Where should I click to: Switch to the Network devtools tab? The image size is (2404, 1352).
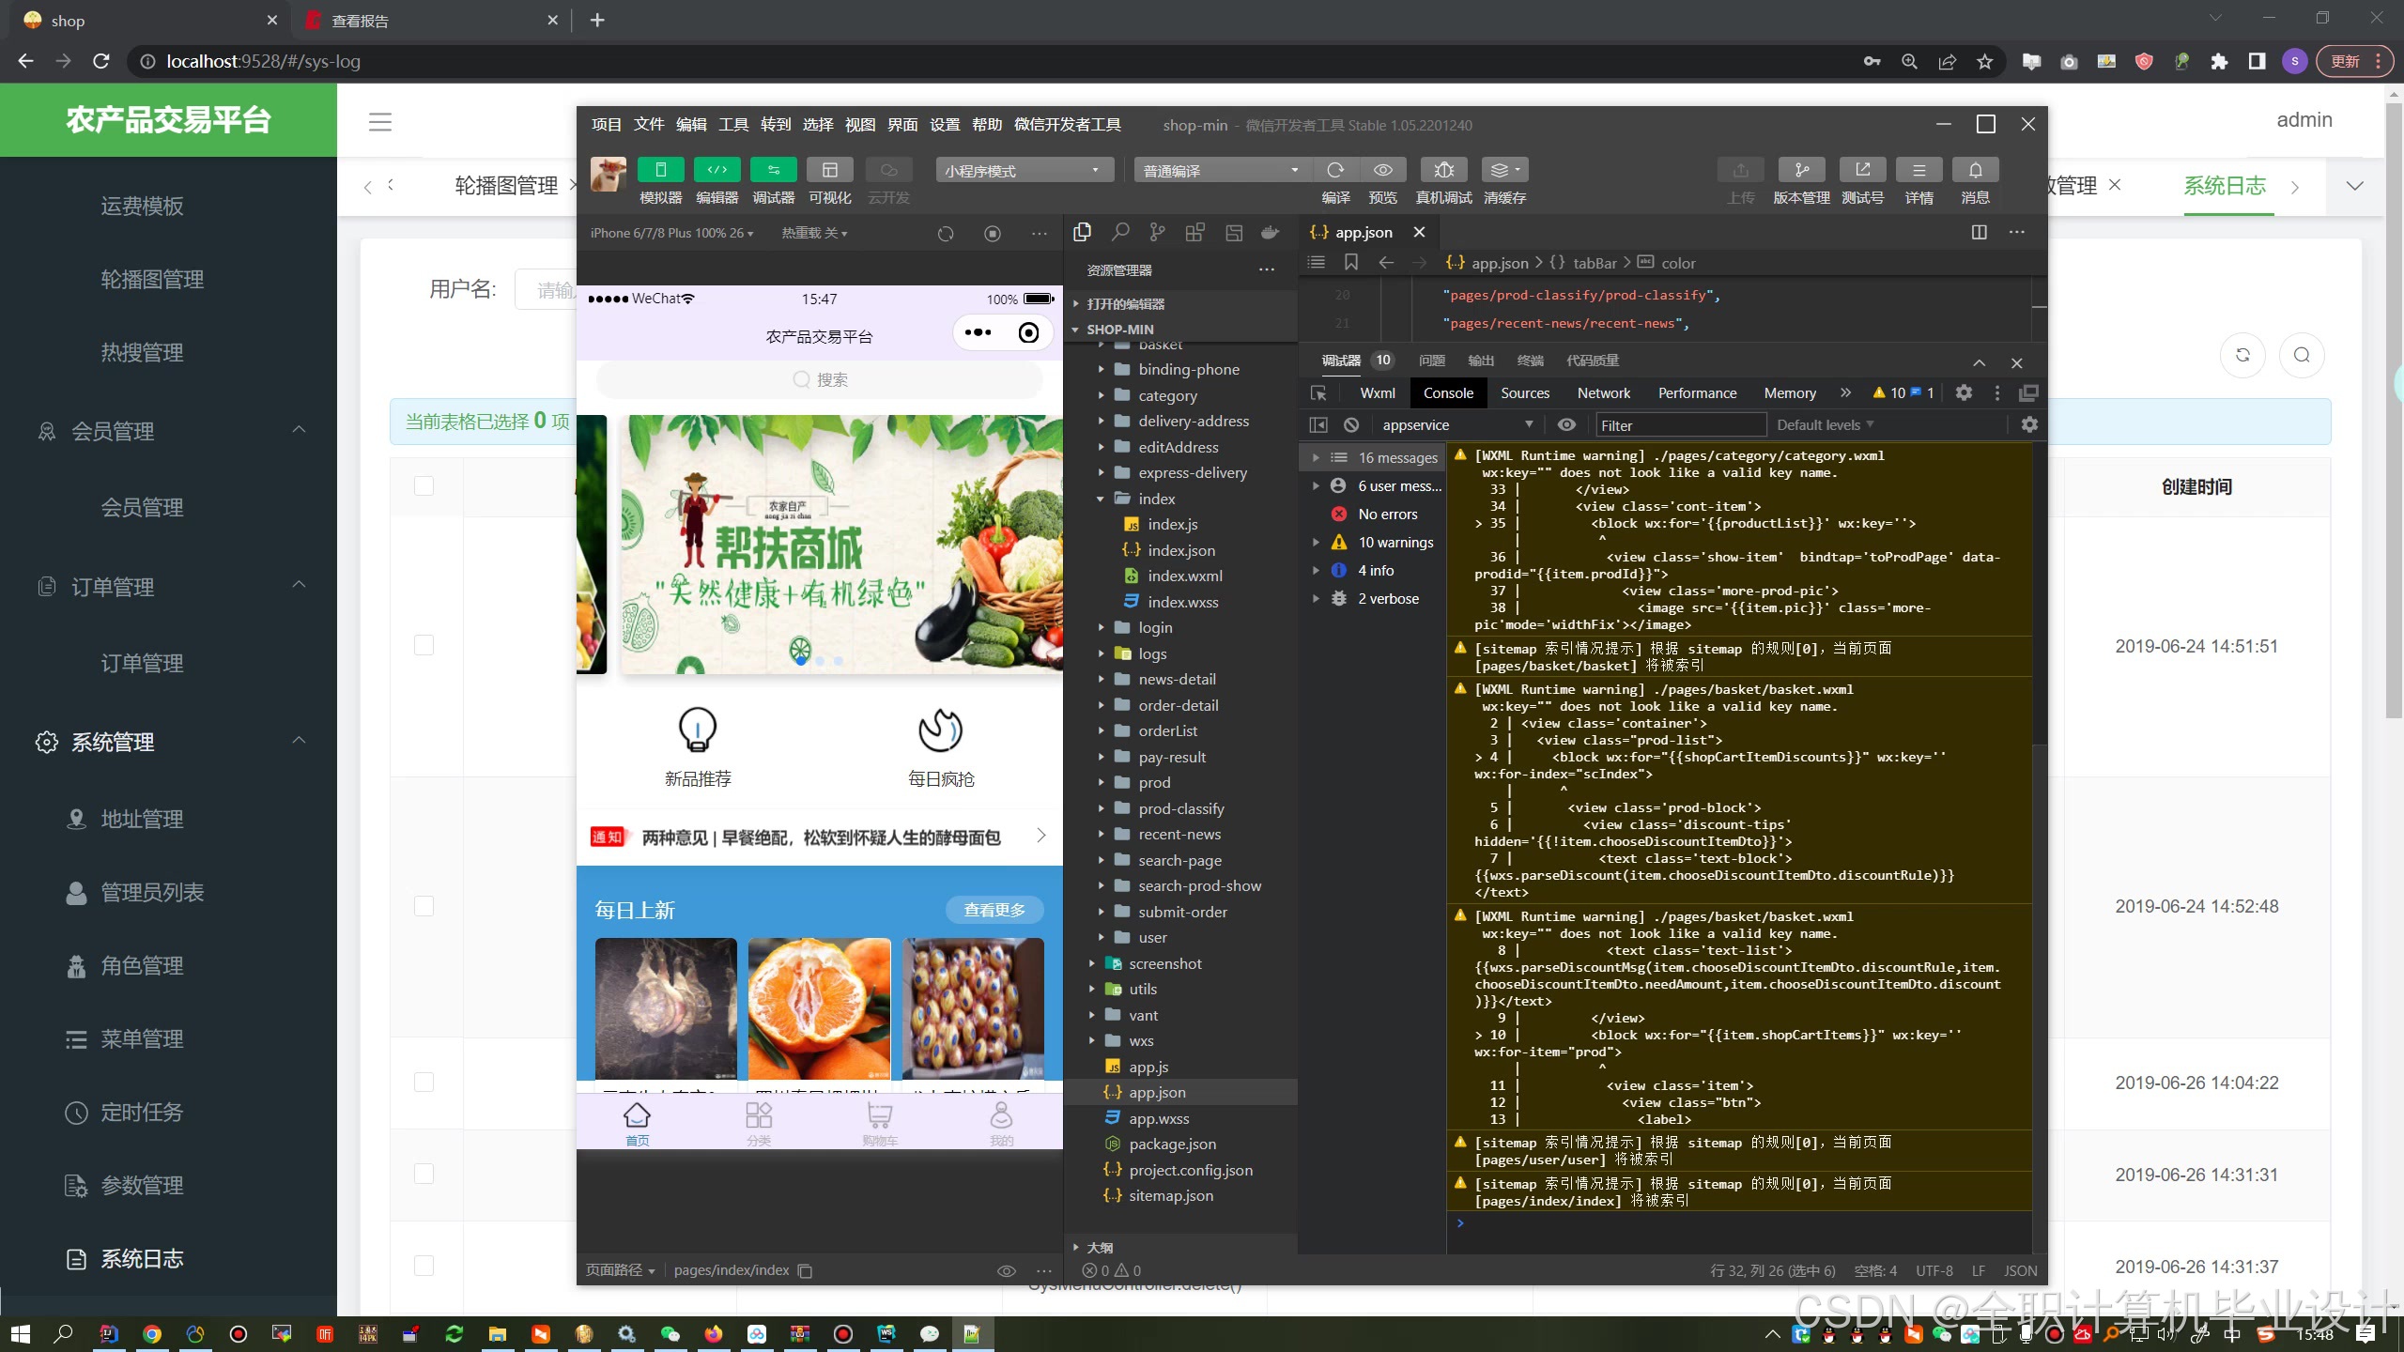click(x=1603, y=393)
